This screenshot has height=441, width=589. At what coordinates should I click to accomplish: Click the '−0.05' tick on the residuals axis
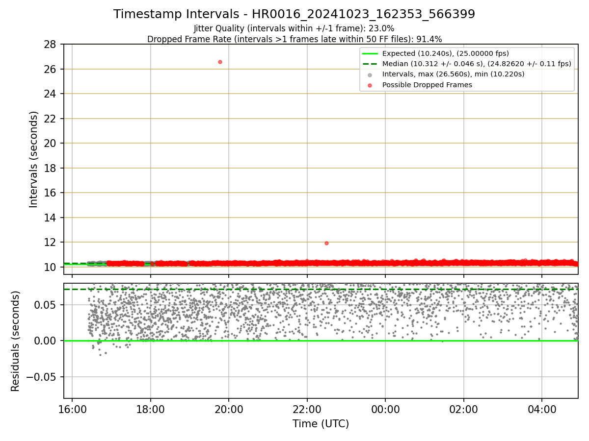41,377
